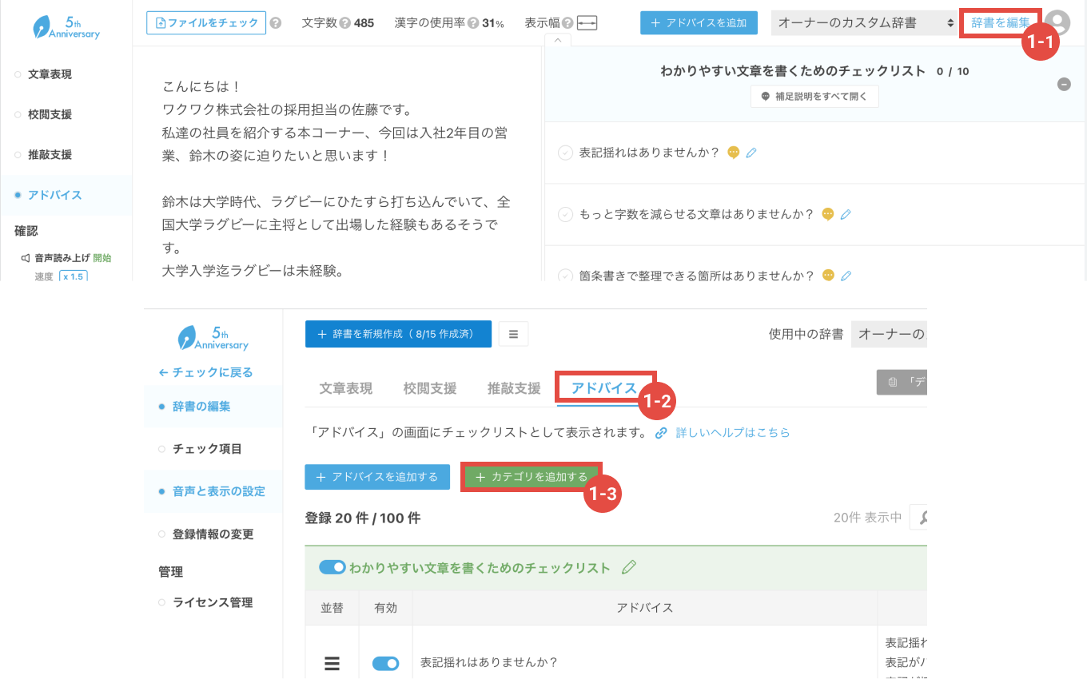Switch to アドバイス tab in dictionary editor

(604, 389)
